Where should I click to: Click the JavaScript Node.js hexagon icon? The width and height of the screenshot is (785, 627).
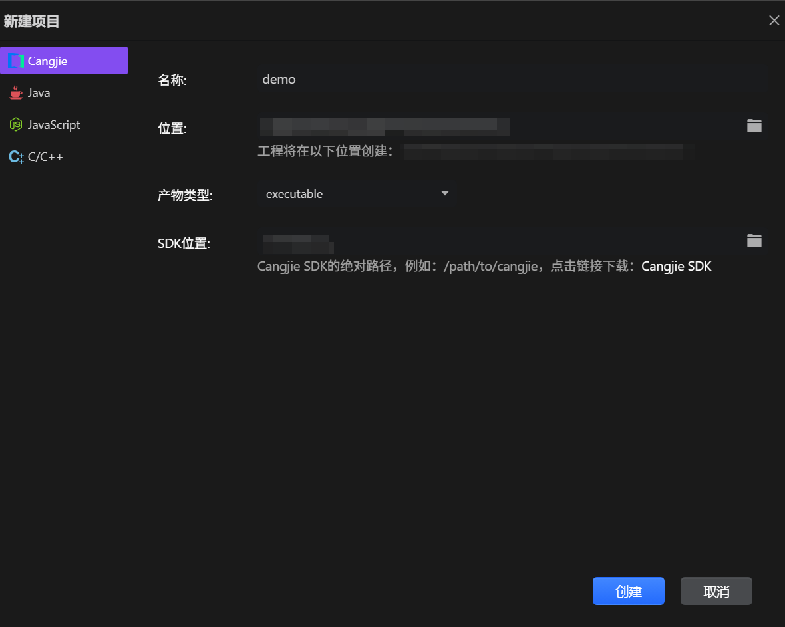pyautogui.click(x=16, y=124)
